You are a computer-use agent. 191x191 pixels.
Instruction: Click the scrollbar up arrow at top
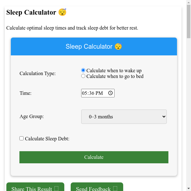[188, 3]
